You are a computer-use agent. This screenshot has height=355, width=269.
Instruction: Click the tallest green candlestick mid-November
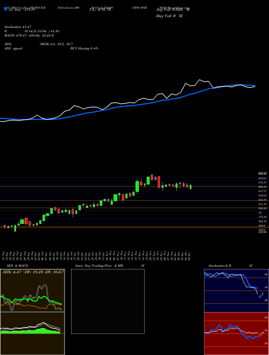(137, 186)
